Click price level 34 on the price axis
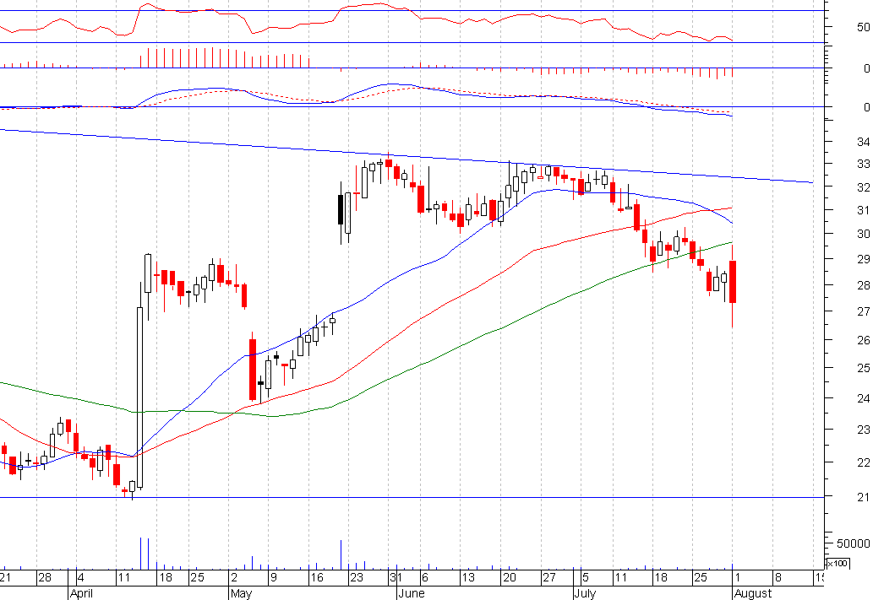The height and width of the screenshot is (600, 873). [864, 142]
